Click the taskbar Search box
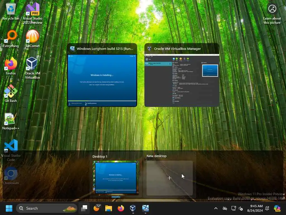 coord(47,208)
